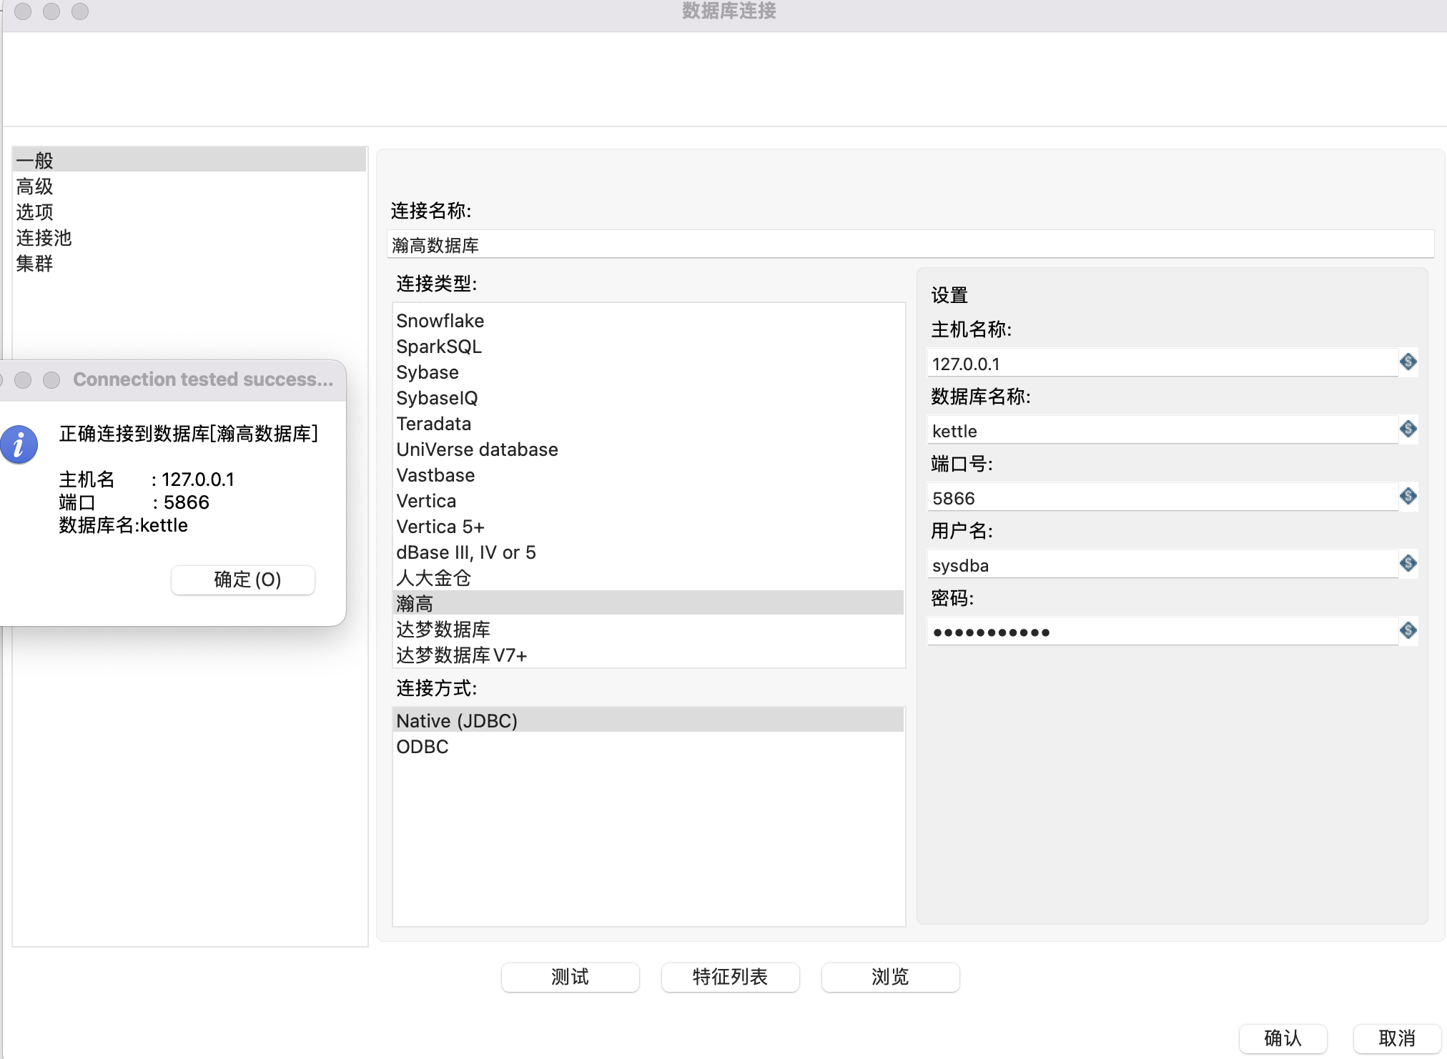This screenshot has width=1447, height=1059.
Task: Select the 集群 cluster page
Action: click(35, 264)
